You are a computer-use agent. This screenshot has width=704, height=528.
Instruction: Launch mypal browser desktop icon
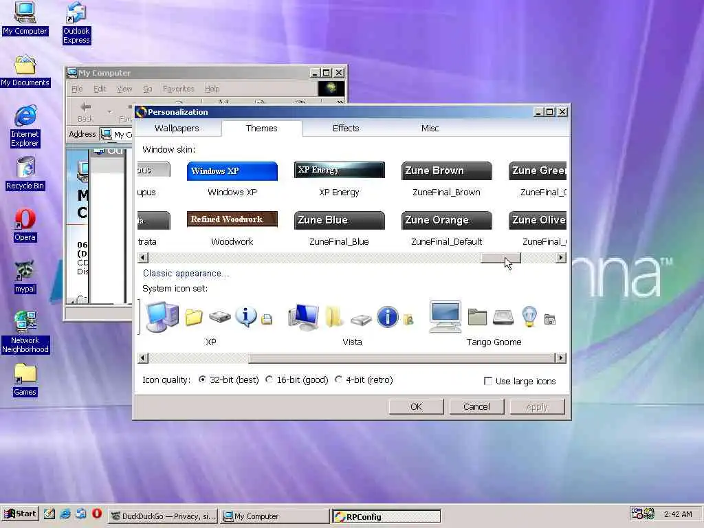tap(25, 277)
